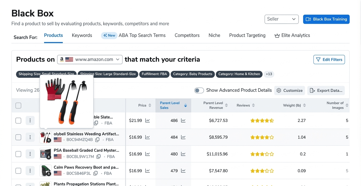Click the PSA Baseball Graded Card thumbnail
The width and height of the screenshot is (361, 186).
tap(45, 154)
